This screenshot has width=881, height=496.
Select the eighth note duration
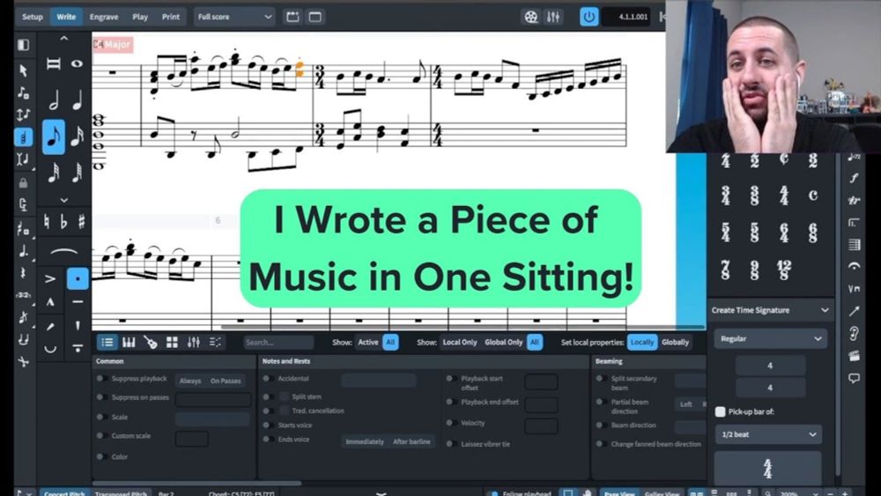coord(54,137)
